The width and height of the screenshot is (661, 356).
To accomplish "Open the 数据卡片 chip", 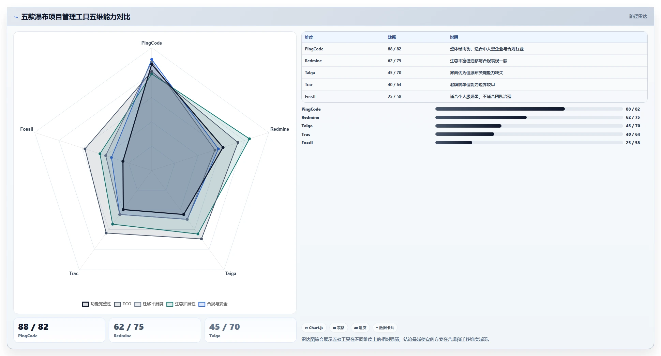I will 385,328.
